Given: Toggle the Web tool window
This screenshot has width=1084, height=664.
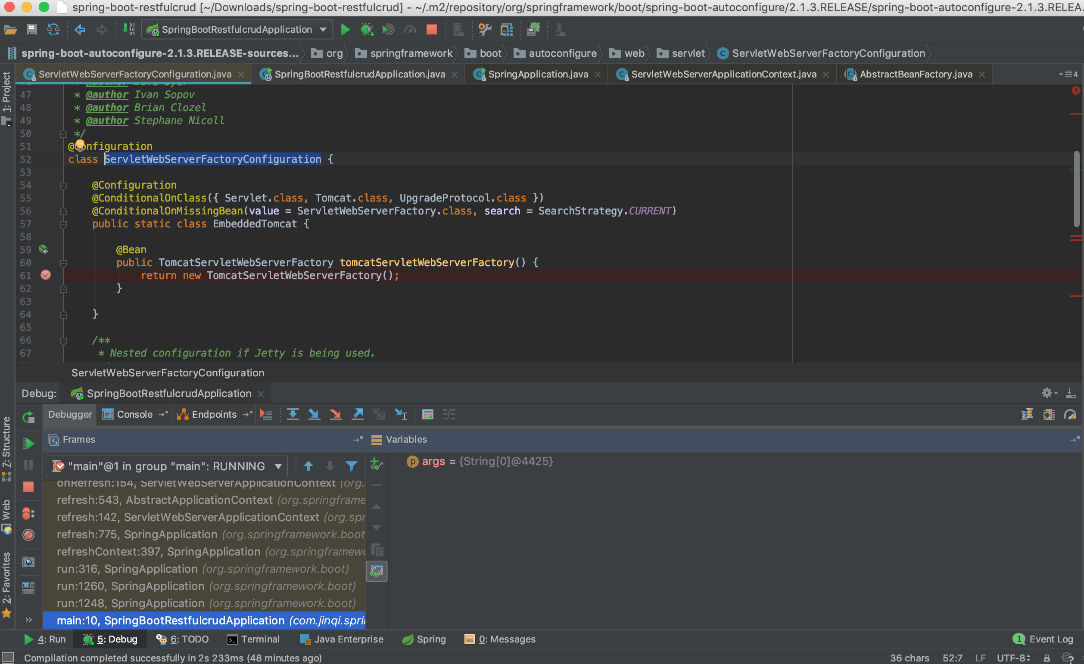Looking at the screenshot, I should pos(6,516).
